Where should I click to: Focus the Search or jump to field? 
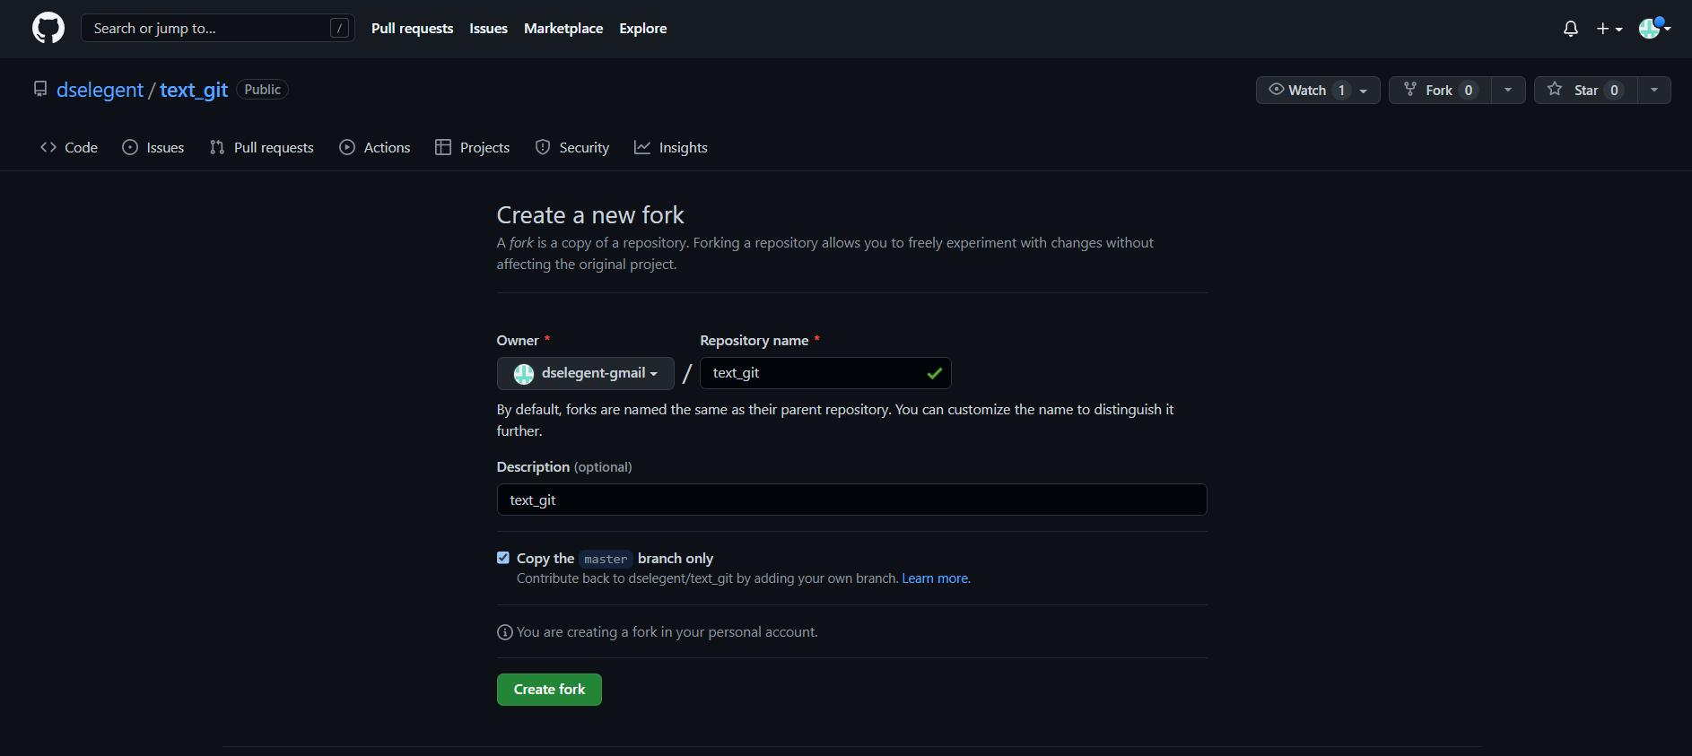218,28
